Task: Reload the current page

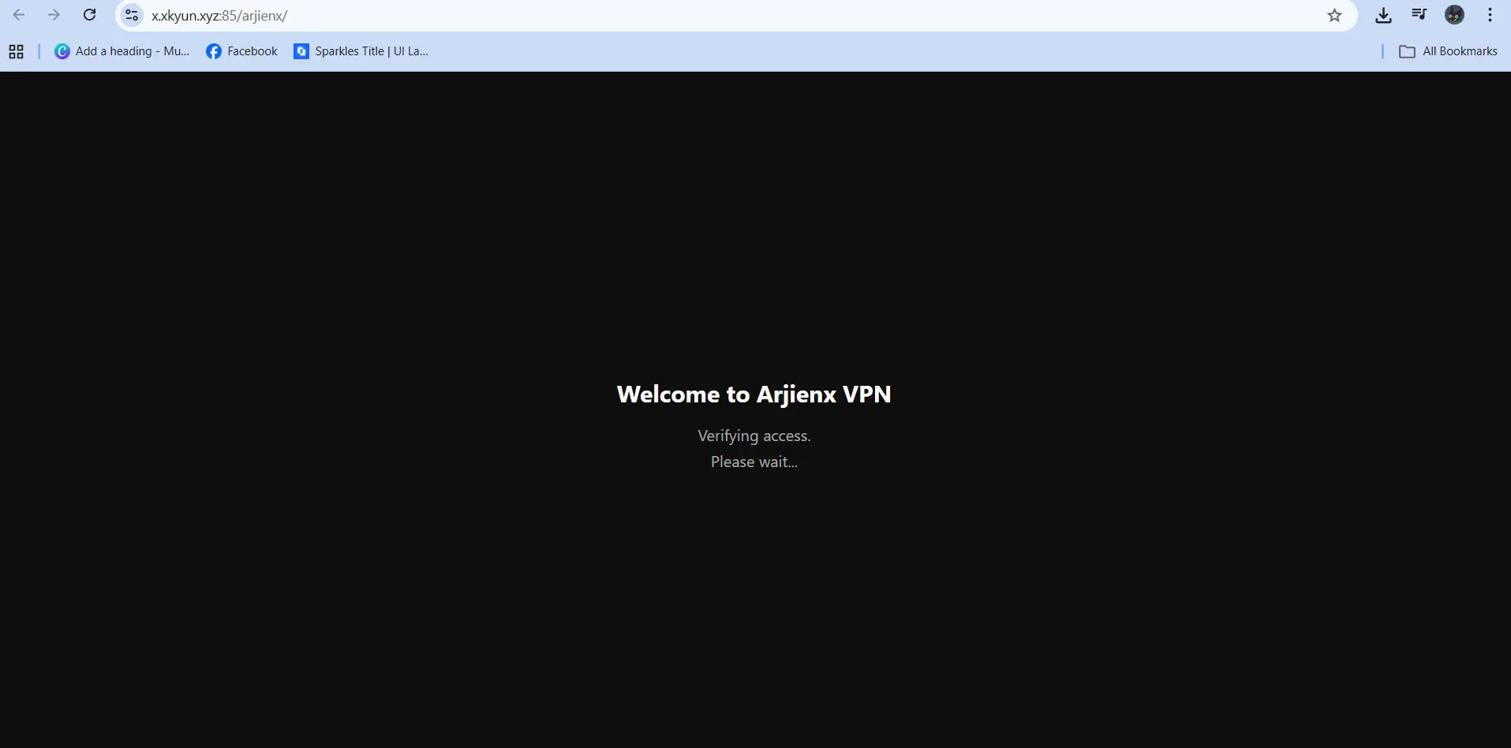Action: 90,15
